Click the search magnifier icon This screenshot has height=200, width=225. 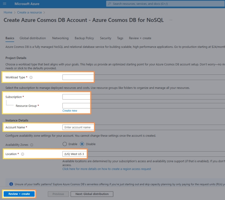(109, 4)
